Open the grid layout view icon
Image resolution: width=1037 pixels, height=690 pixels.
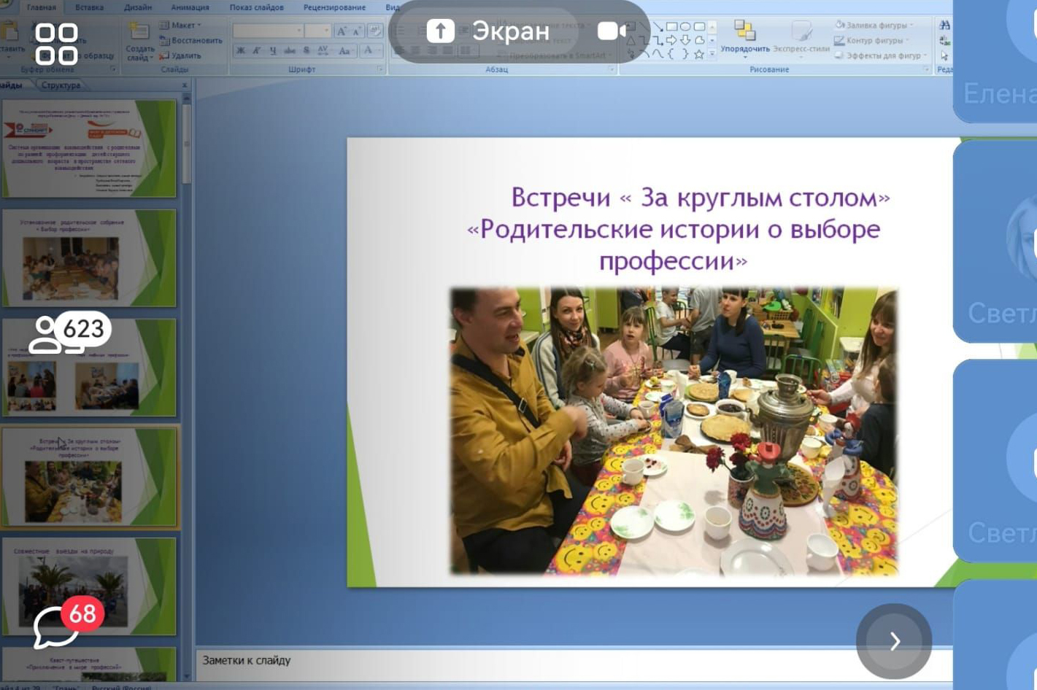pyautogui.click(x=56, y=44)
